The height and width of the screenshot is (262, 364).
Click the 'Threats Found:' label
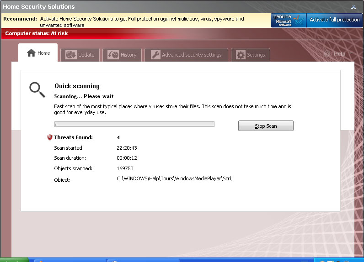[73, 137]
